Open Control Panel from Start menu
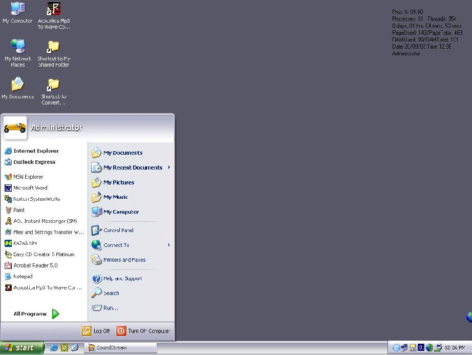The height and width of the screenshot is (355, 472). (118, 231)
